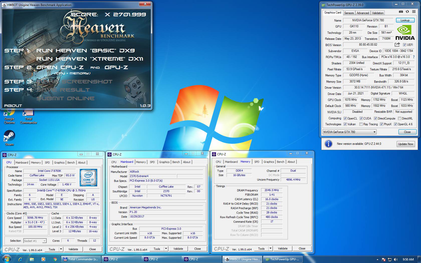Click the CPU-Z processor window title icon

click(x=5, y=155)
